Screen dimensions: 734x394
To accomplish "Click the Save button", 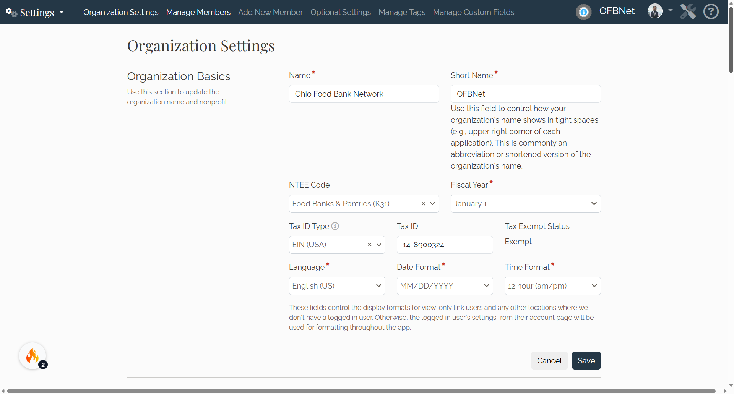I will pyautogui.click(x=586, y=360).
